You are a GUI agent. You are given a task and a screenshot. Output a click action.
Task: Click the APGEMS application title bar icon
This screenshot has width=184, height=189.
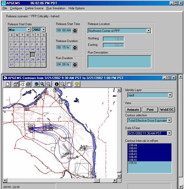(x=4, y=3)
